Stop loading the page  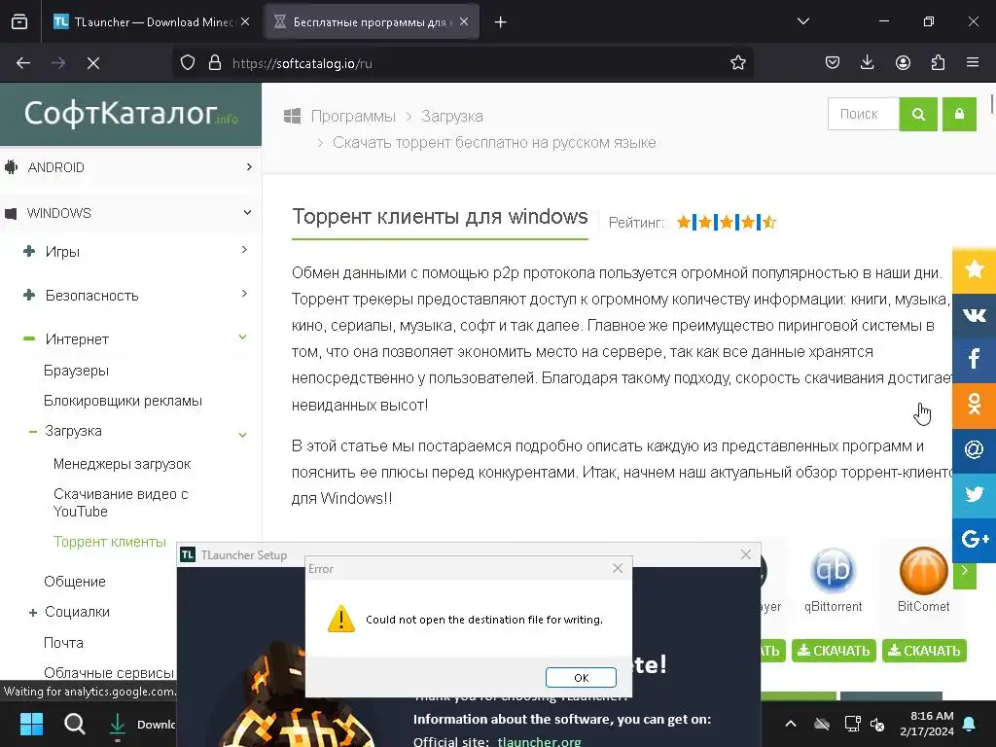point(92,63)
